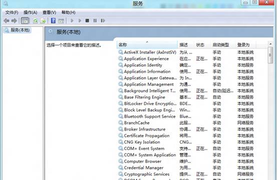The height and width of the screenshot is (180, 277).
Task: Click BDE... description of BitLocker row
Action: coord(185,103)
